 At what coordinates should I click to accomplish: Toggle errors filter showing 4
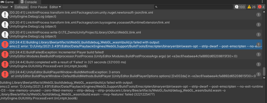pyautogui.click(x=261, y=7)
